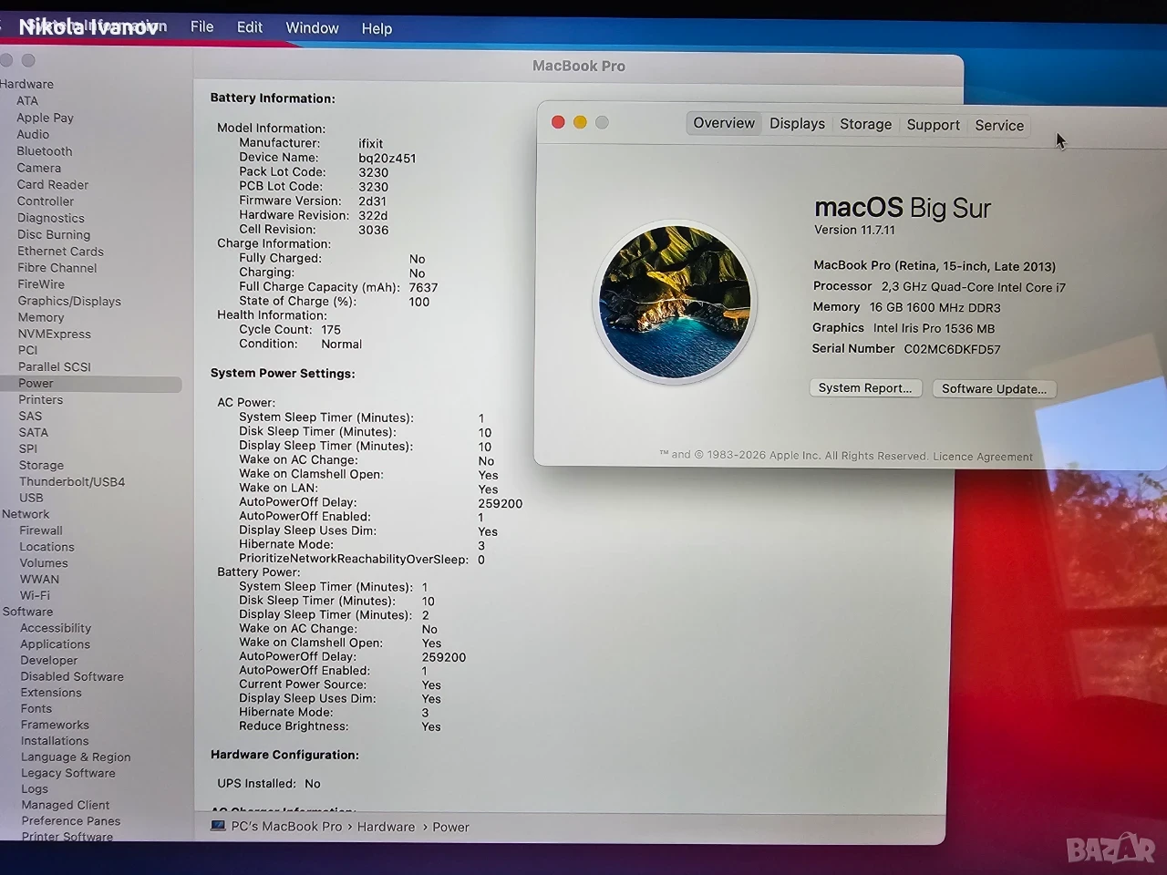Click the "Cycle Count:" label

pyautogui.click(x=275, y=330)
